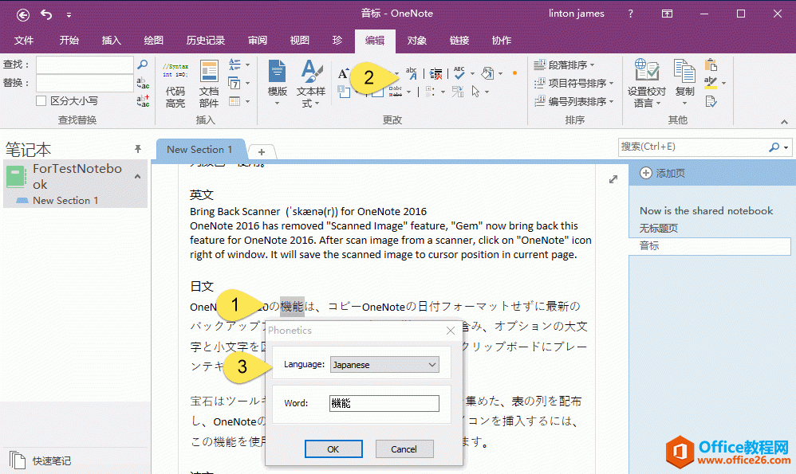
Task: Expand the 项目符号排序 bullet sort dropdown
Action: 612,83
